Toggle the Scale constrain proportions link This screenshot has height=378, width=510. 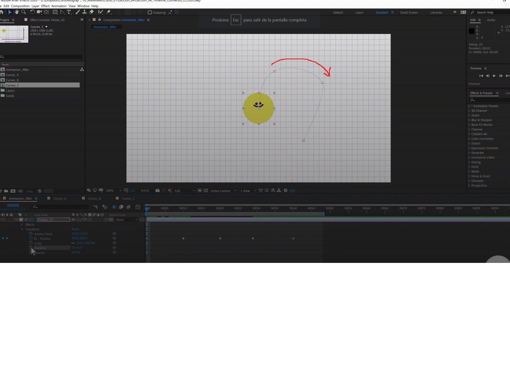pos(73,243)
